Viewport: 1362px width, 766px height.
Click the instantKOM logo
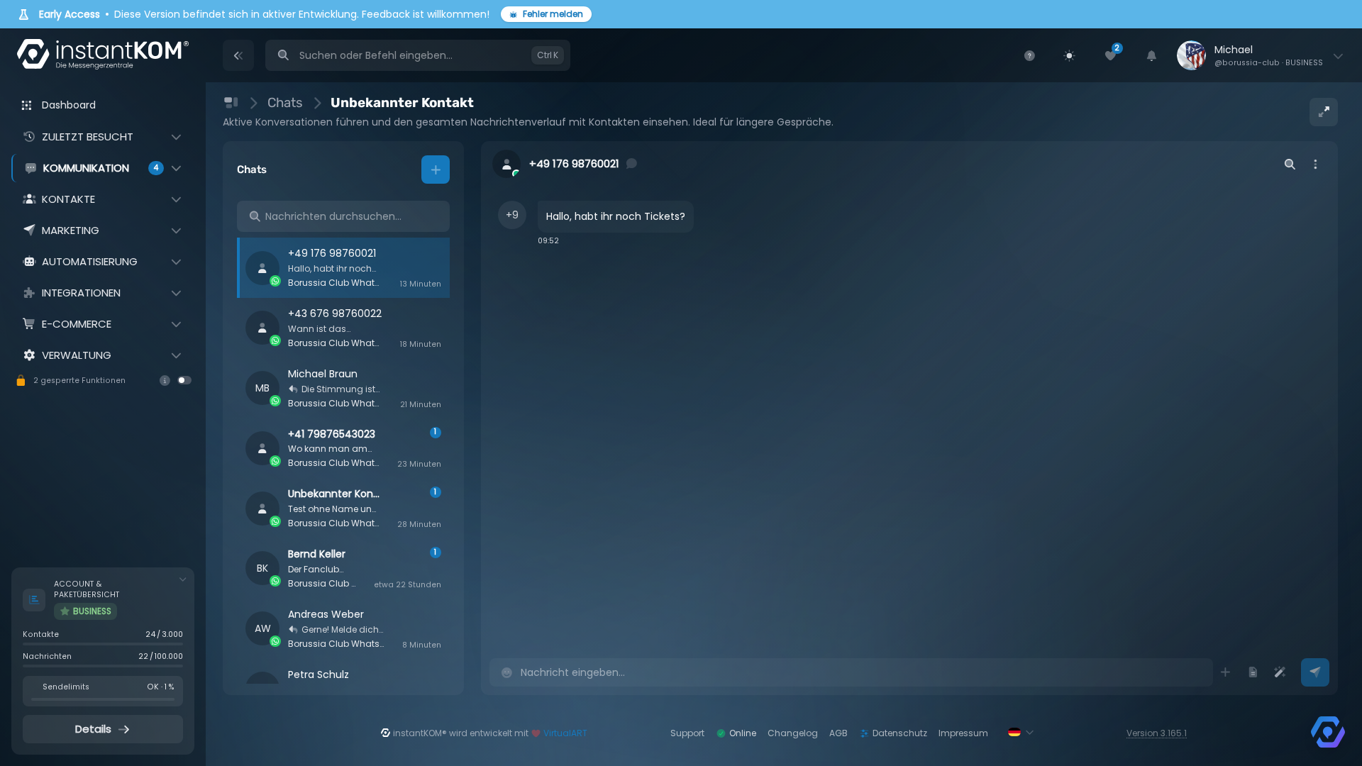pyautogui.click(x=103, y=55)
